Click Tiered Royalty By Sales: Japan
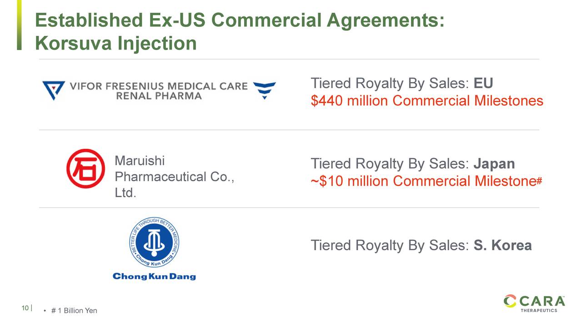This screenshot has height=327, width=582. pos(413,163)
